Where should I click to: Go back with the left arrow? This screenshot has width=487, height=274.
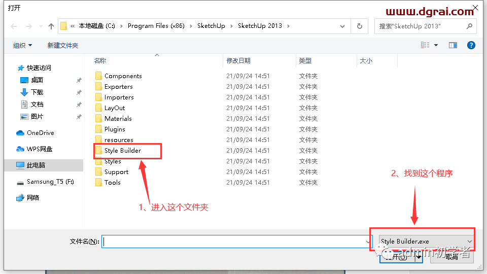coord(14,26)
